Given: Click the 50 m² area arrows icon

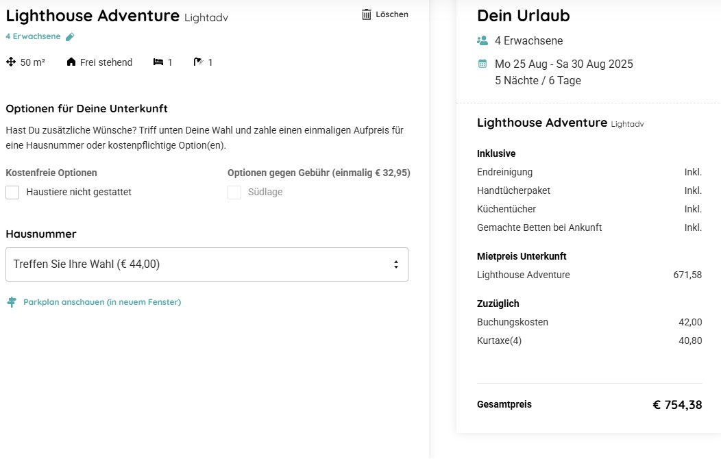Looking at the screenshot, I should 11,62.
